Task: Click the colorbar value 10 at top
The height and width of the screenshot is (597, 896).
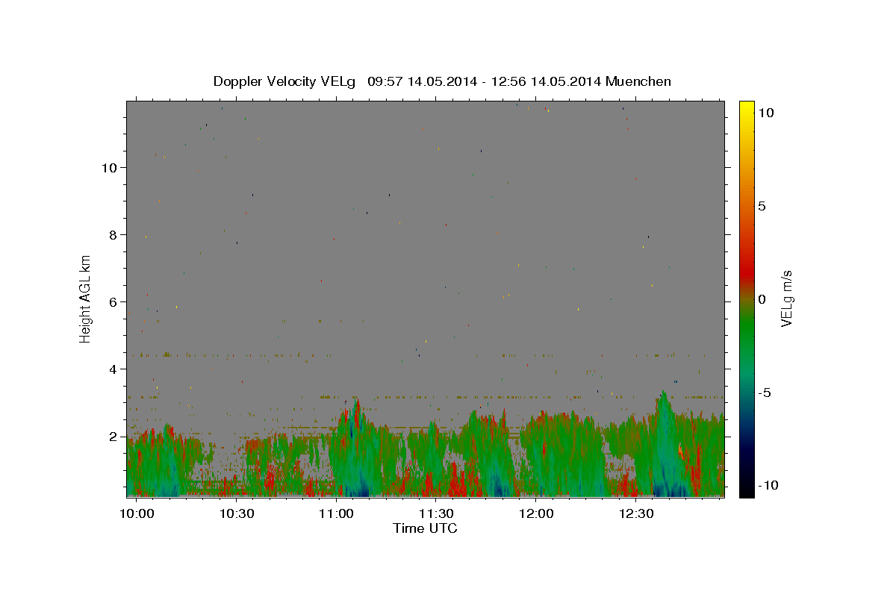Action: tap(765, 113)
